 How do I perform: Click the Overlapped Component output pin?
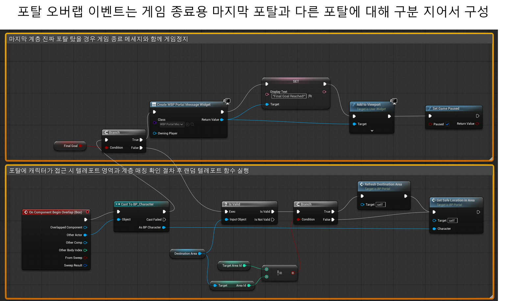[x=85, y=227]
